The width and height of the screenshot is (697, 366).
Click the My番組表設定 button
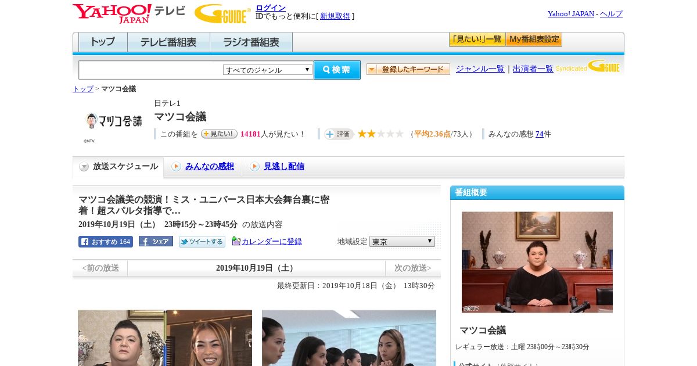[534, 40]
